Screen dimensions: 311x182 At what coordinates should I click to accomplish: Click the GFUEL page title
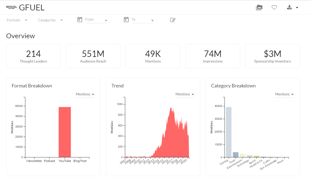(x=32, y=7)
